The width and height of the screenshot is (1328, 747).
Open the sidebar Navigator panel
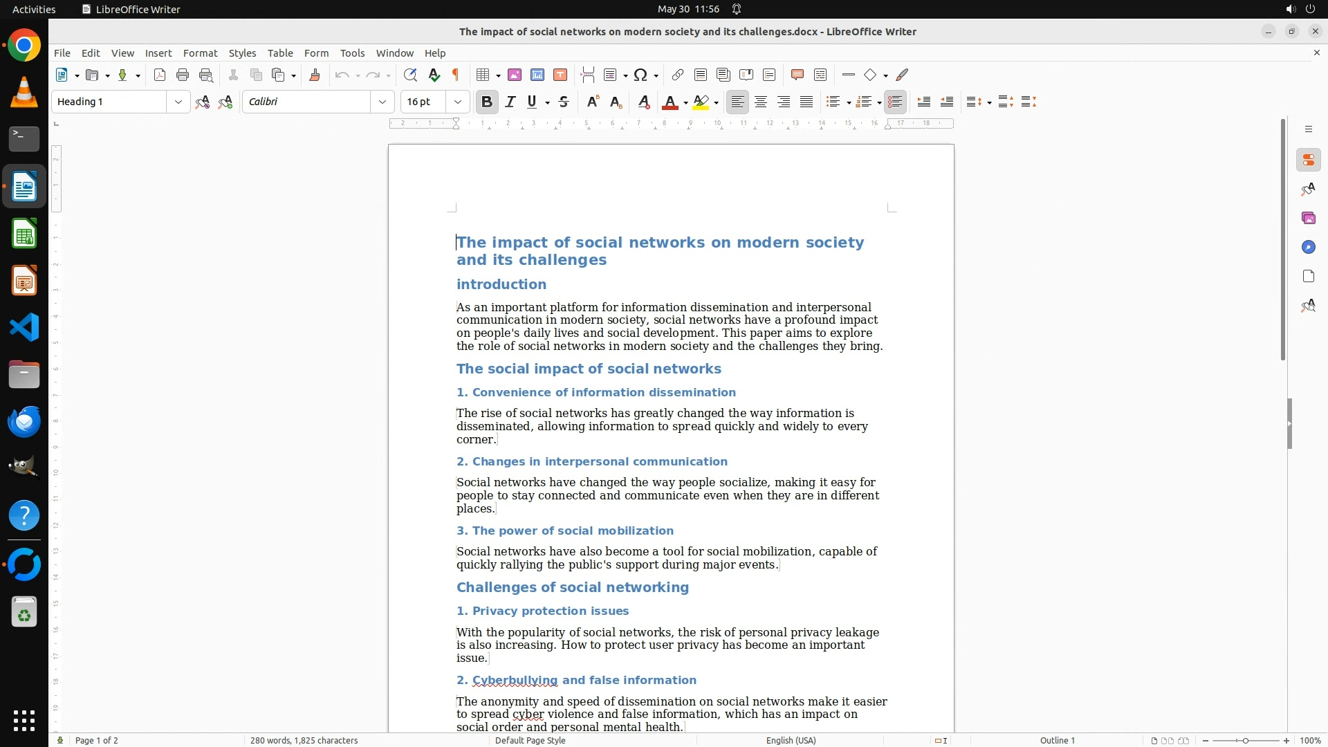click(x=1308, y=248)
